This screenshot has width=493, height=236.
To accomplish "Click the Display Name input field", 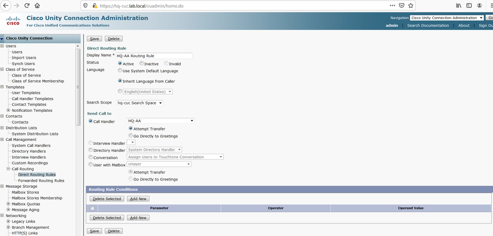I will 154,56.
